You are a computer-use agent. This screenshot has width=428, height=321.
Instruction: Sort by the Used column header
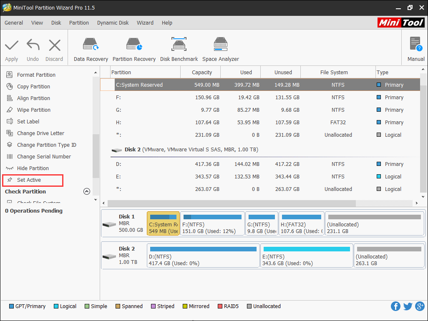pyautogui.click(x=240, y=72)
